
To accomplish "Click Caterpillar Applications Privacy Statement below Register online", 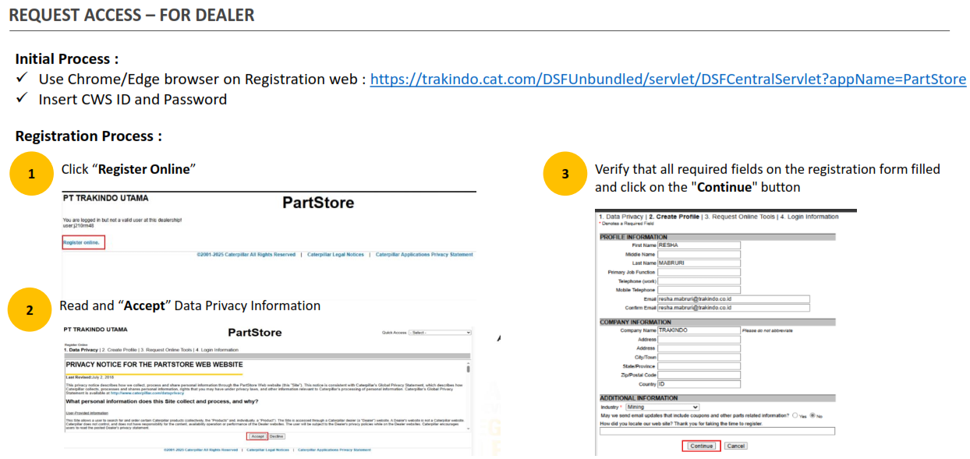I will [424, 254].
